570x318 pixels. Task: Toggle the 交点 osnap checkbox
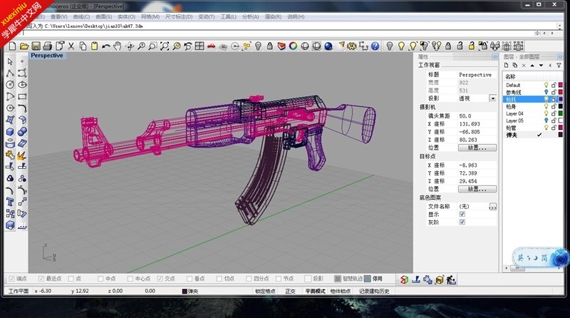160,279
